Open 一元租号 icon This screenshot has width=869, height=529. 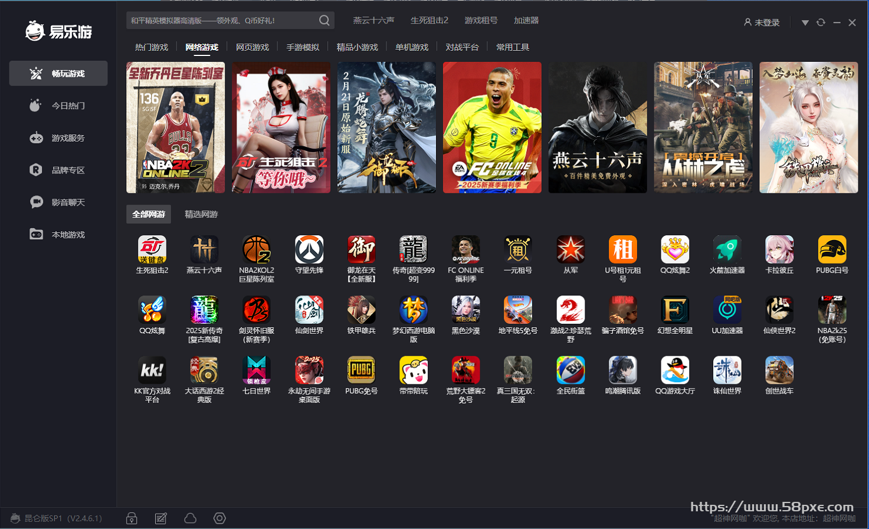pyautogui.click(x=518, y=249)
